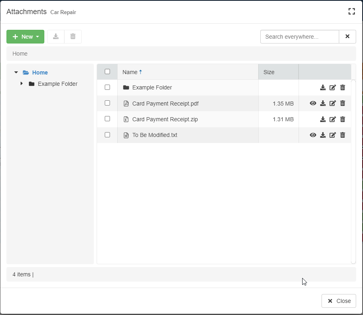
Task: Edit To Be Modified.txt via pencil icon
Action: 332,135
